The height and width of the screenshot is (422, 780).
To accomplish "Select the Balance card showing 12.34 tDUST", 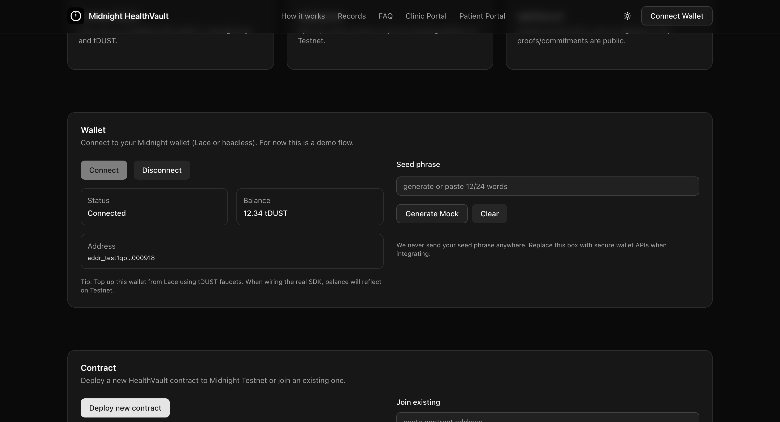I will click(309, 207).
